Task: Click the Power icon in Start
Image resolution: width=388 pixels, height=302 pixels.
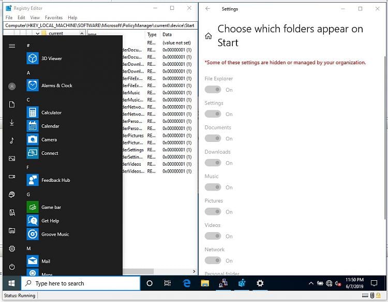Action: (12, 267)
